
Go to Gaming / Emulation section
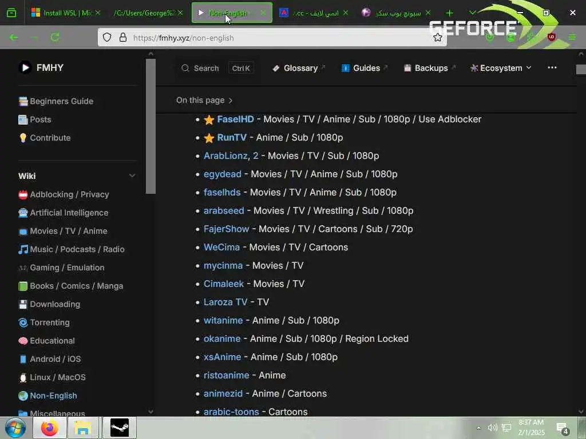pos(62,268)
